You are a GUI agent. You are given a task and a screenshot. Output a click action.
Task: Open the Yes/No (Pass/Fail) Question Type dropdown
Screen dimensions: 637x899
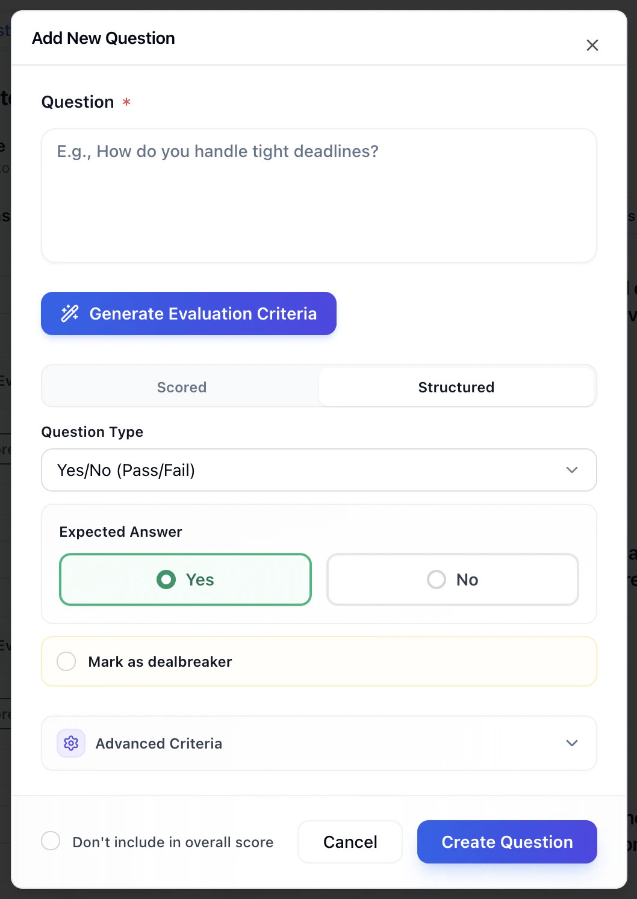point(318,470)
